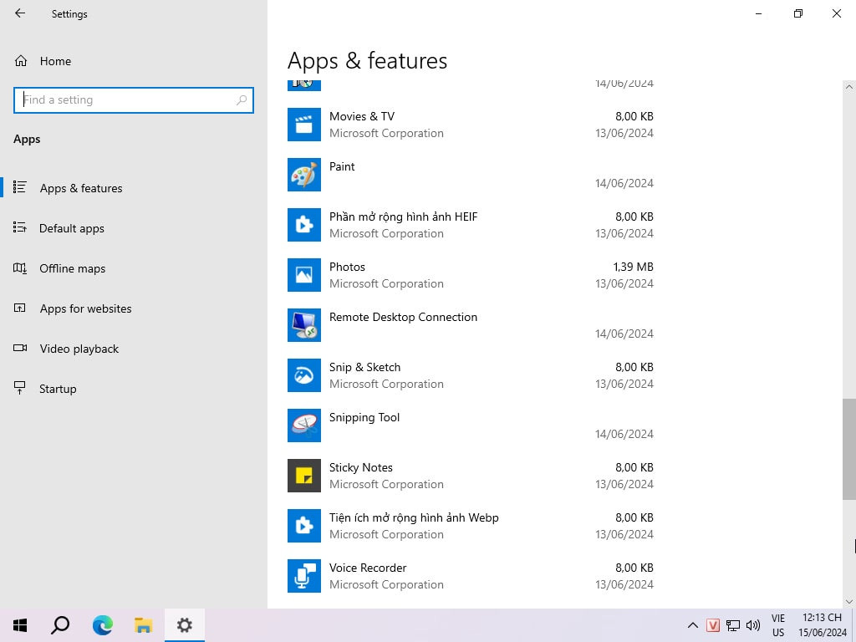This screenshot has width=856, height=642.
Task: Open the Offline maps section
Action: (72, 268)
